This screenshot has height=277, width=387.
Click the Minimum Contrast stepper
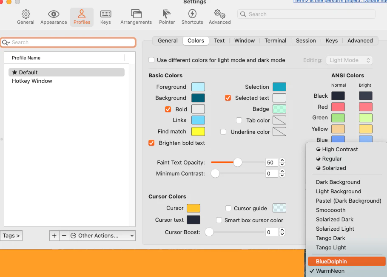(282, 173)
